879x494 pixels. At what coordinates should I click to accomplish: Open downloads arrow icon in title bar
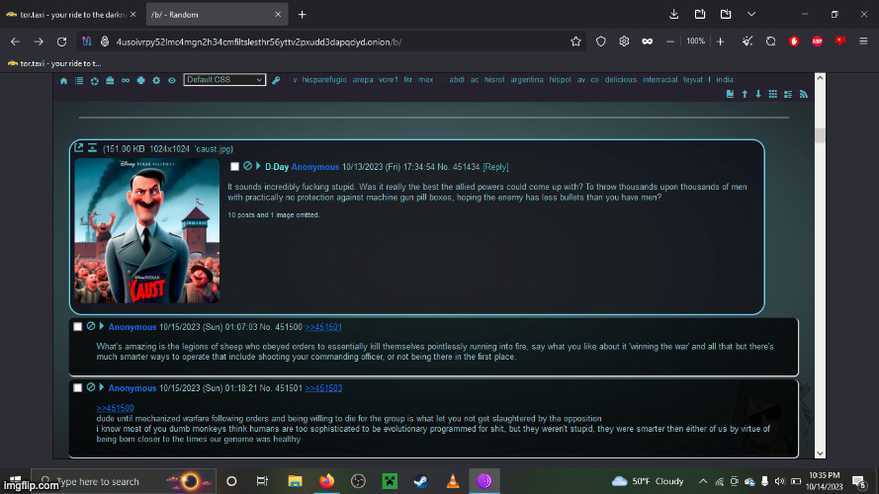click(673, 15)
